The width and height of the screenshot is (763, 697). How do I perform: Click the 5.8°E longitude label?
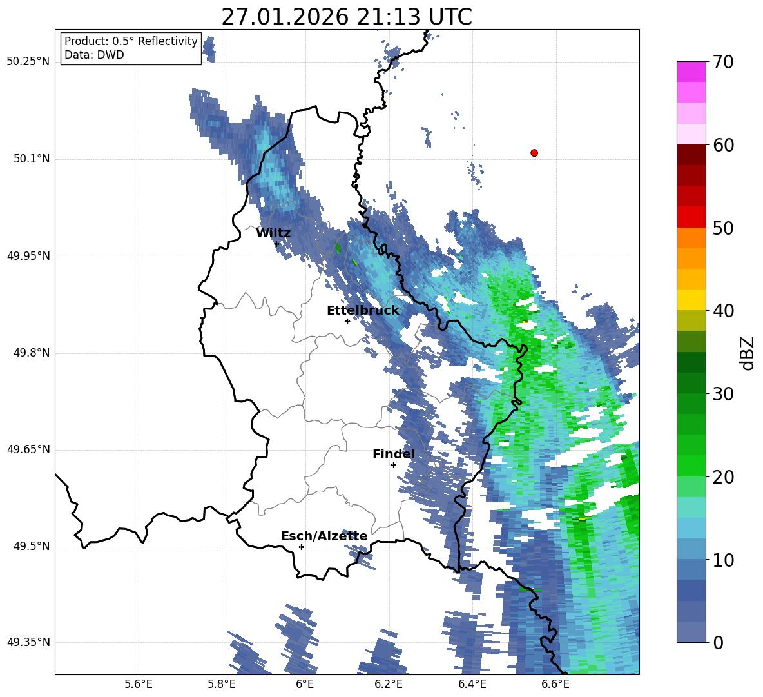pos(222,684)
